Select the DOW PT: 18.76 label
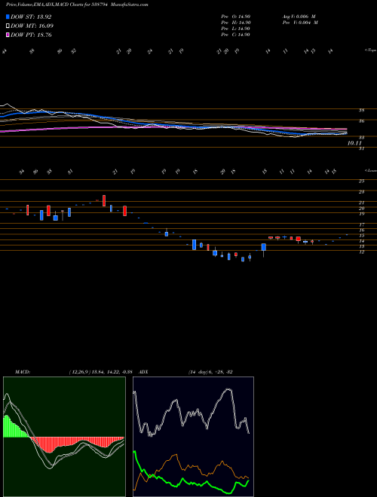377x497 pixels. pos(31,35)
